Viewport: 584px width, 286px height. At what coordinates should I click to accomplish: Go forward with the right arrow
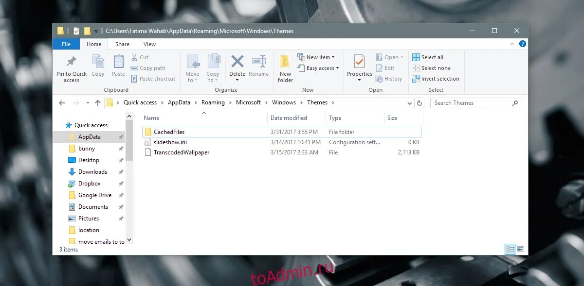pos(76,103)
